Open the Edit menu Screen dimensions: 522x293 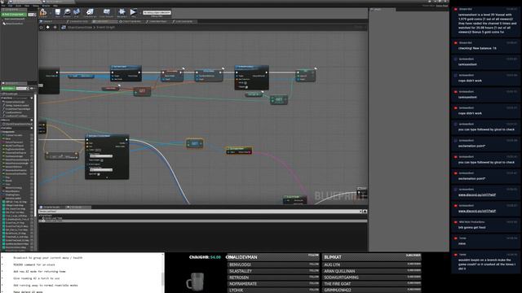[x=11, y=6]
